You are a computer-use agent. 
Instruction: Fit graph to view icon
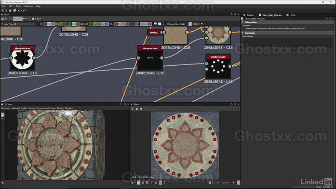pos(2,19)
